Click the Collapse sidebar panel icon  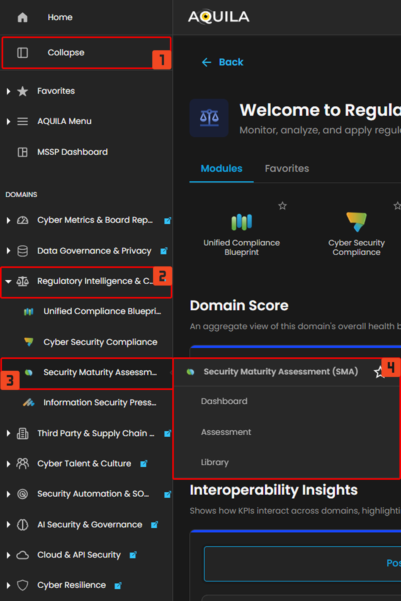point(23,53)
